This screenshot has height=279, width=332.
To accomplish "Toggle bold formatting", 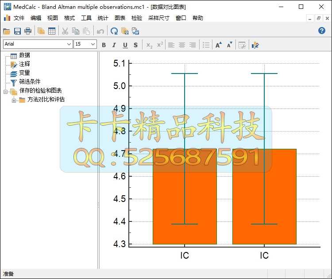I will coord(104,45).
